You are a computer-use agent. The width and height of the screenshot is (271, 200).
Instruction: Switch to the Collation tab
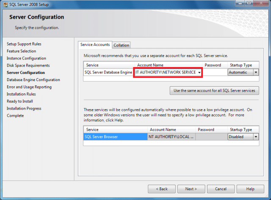[x=122, y=45]
